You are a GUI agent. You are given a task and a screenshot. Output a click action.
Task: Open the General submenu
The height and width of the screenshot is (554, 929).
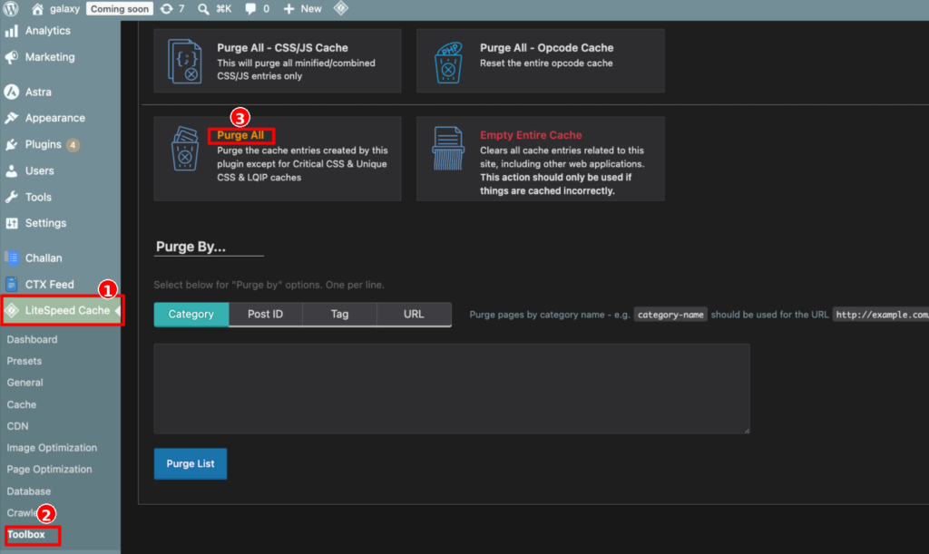(24, 383)
